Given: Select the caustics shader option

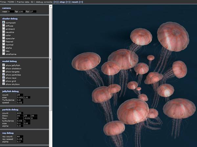Looking at the screenshot, I should (4, 32).
